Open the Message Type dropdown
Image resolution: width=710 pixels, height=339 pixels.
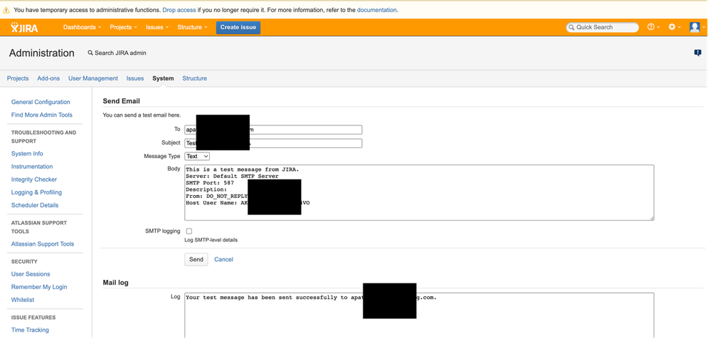[x=197, y=156]
